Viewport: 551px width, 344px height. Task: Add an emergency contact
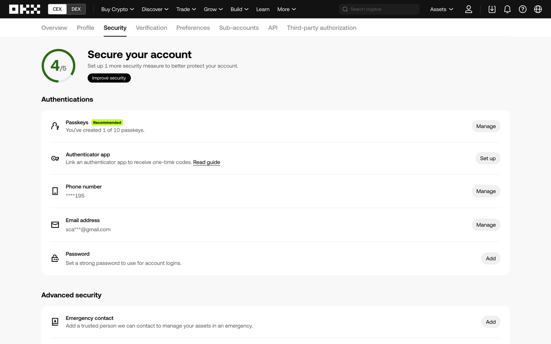pyautogui.click(x=491, y=322)
